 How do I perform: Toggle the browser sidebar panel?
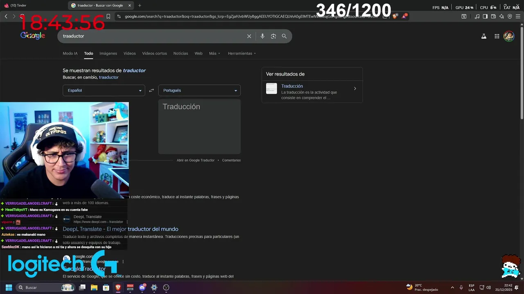485,16
